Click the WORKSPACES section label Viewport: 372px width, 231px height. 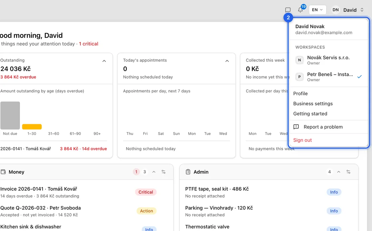(310, 47)
